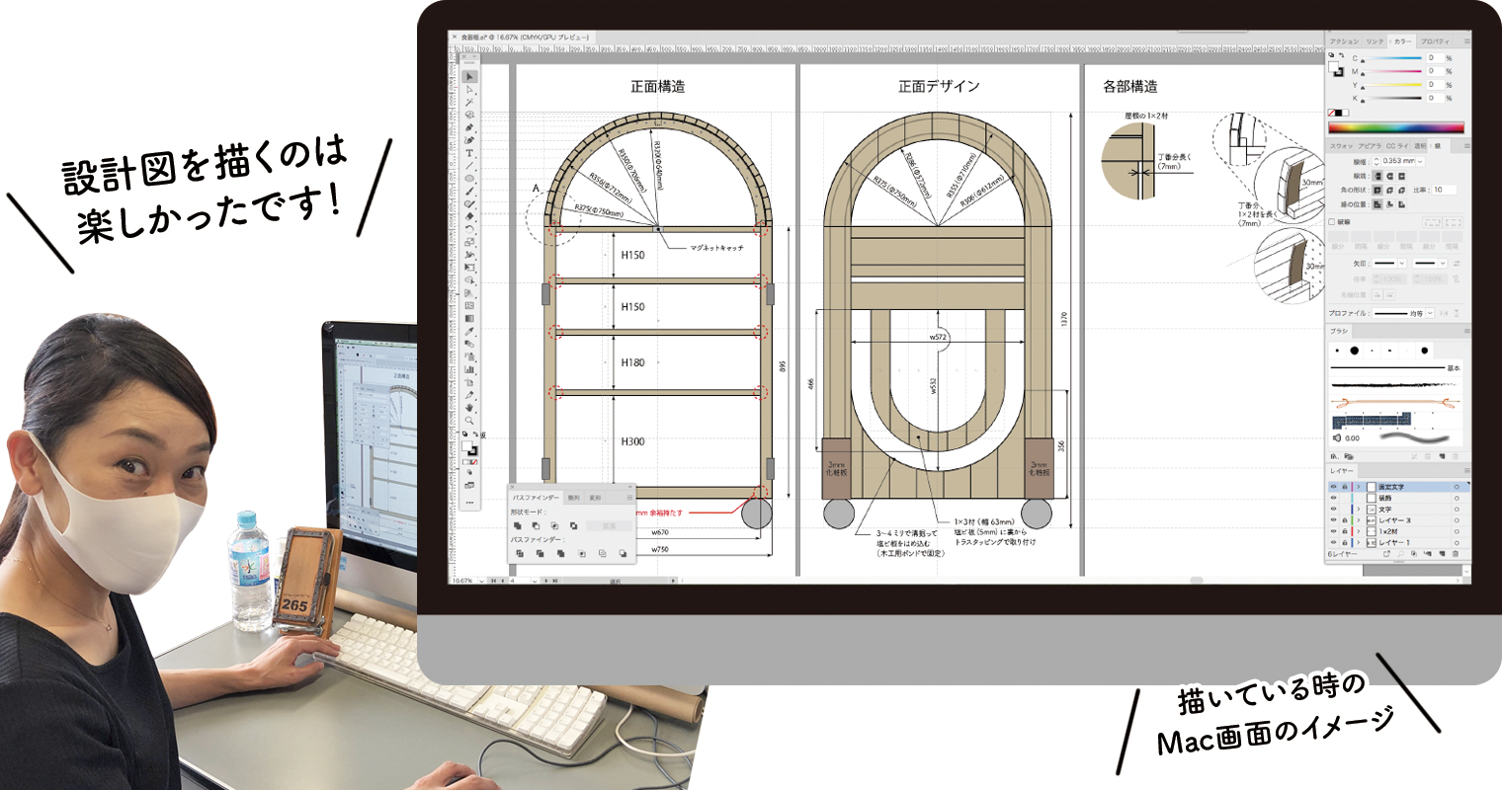Expand the レイヤー 1 layer
Image resolution: width=1502 pixels, height=790 pixels.
click(1359, 543)
